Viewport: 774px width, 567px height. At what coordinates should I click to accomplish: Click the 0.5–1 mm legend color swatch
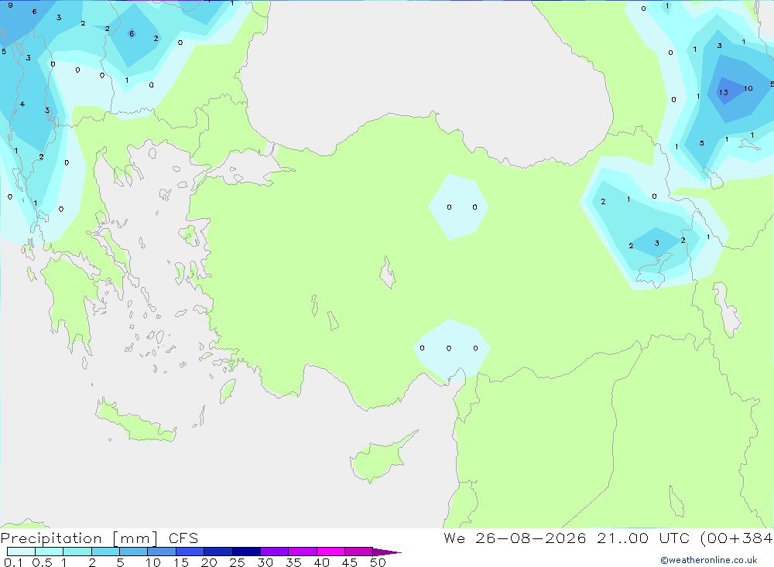click(x=50, y=552)
